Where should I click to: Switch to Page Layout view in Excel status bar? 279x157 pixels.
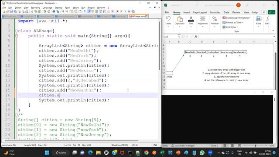pyautogui.click(x=232, y=146)
